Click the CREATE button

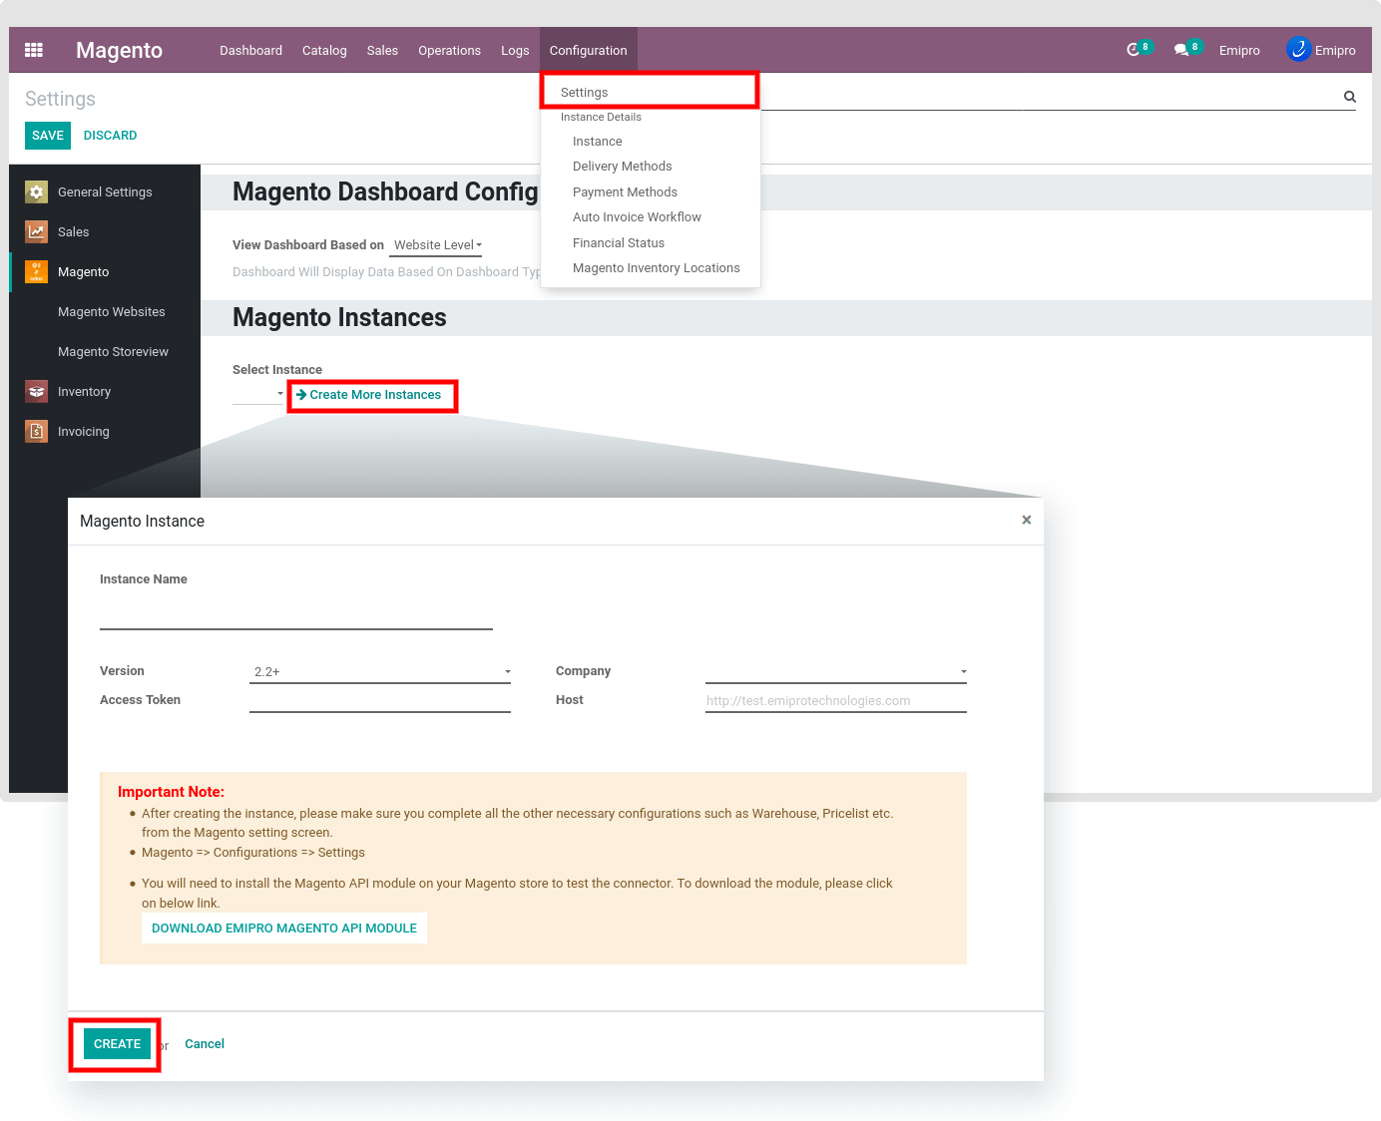117,1043
